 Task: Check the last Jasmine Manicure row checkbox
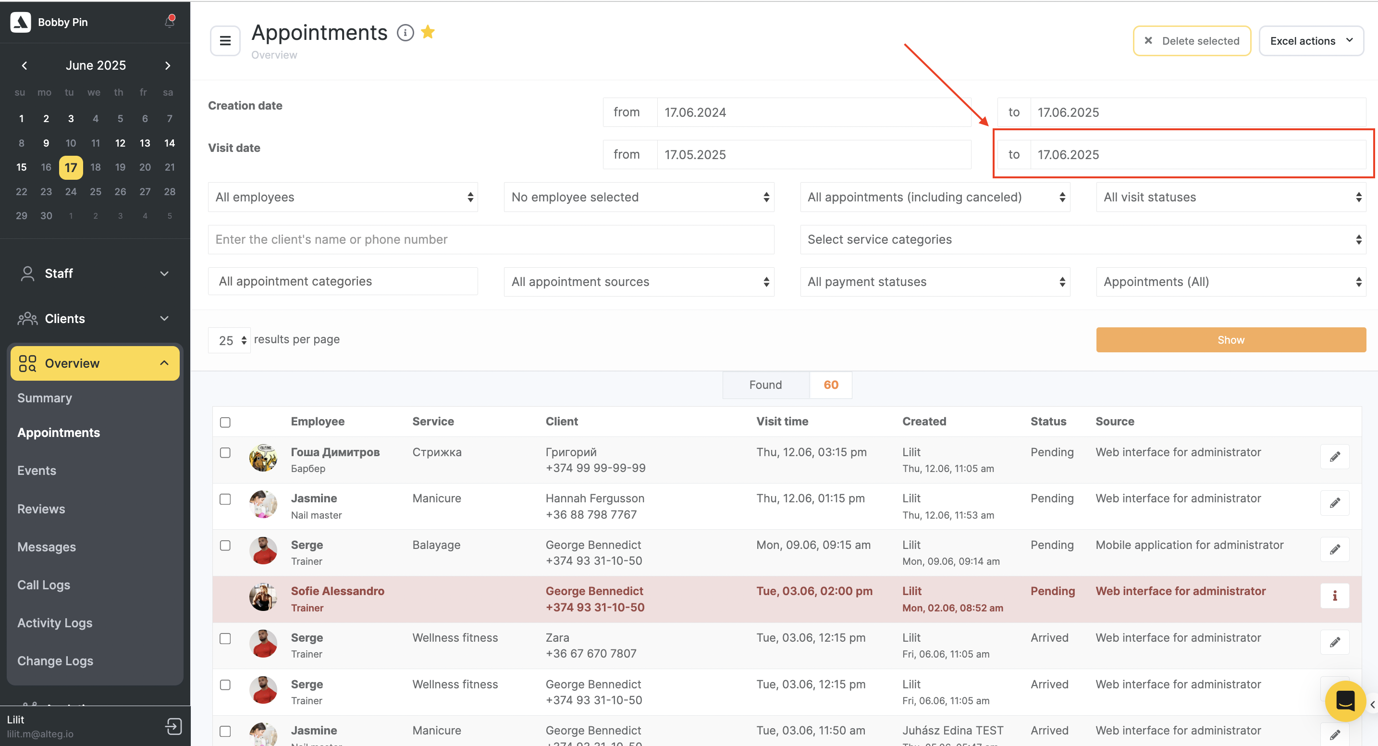pos(225,731)
